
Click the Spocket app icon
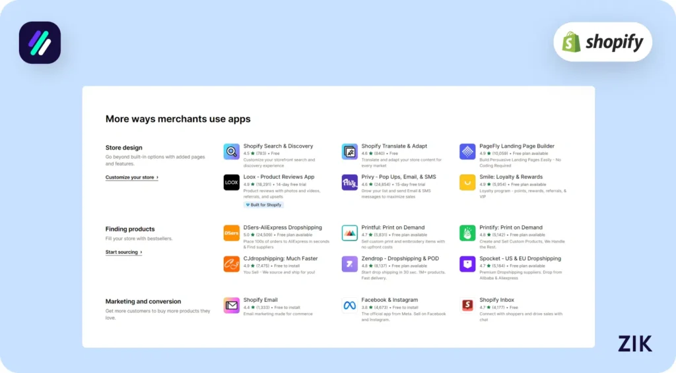click(x=467, y=264)
